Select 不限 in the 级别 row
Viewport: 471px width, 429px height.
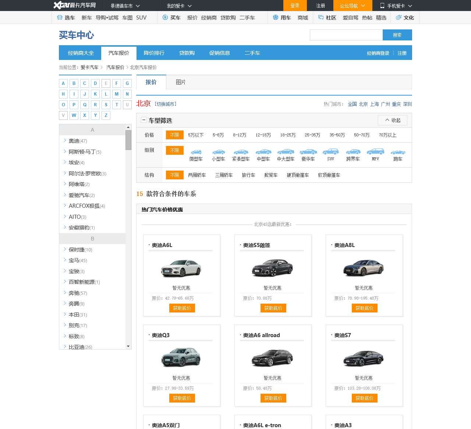(174, 150)
